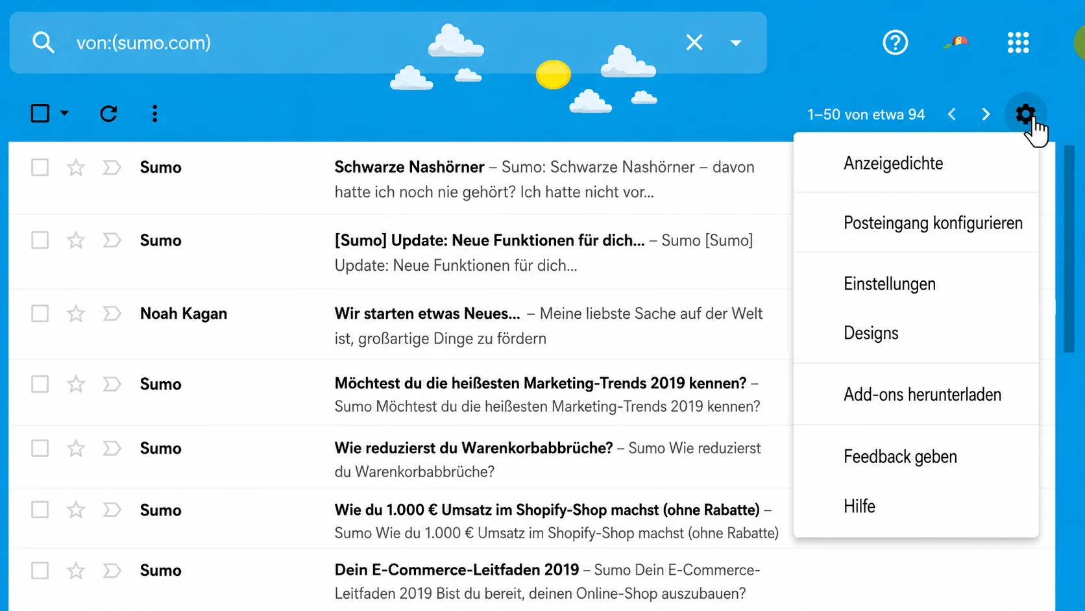The width and height of the screenshot is (1085, 611).
Task: Check the Warenkorbabbrüche email checkbox
Action: [x=40, y=448]
